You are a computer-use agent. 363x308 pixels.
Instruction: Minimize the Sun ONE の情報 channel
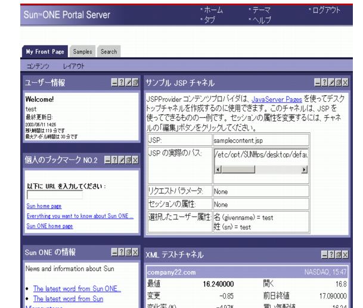click(114, 252)
